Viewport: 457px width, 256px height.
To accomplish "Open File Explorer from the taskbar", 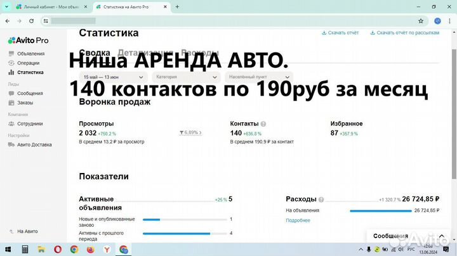I will tap(41, 250).
